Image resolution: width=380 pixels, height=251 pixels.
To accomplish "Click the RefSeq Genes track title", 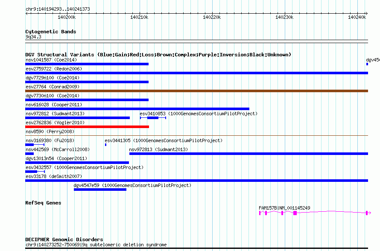I will (x=43, y=203).
